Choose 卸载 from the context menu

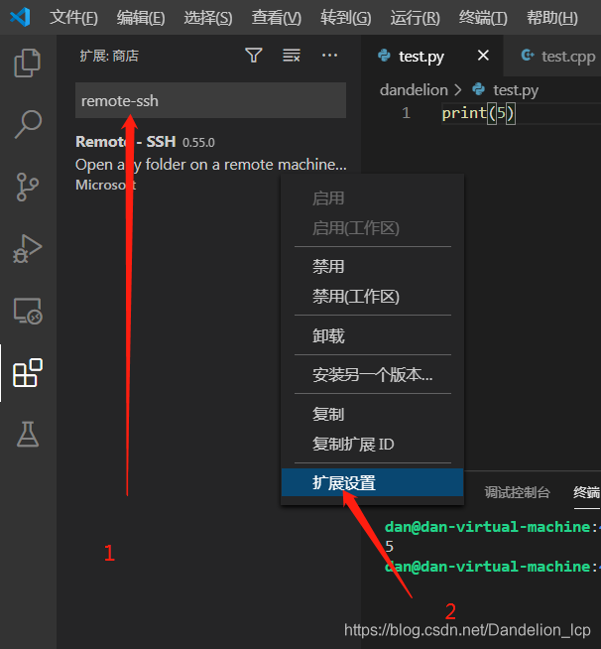point(328,336)
